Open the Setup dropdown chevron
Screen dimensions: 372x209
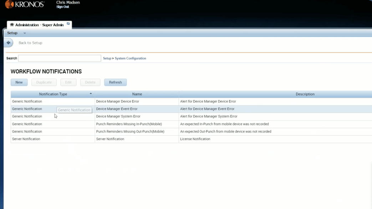point(24,33)
